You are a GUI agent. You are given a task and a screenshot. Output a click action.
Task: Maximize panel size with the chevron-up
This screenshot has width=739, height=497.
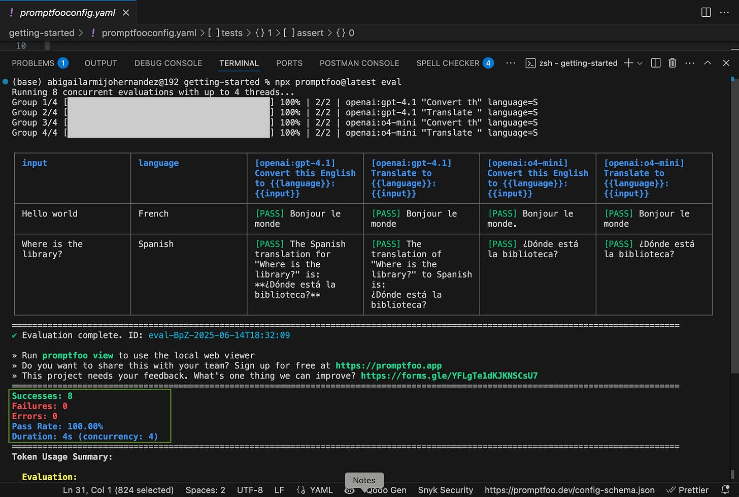[708, 63]
